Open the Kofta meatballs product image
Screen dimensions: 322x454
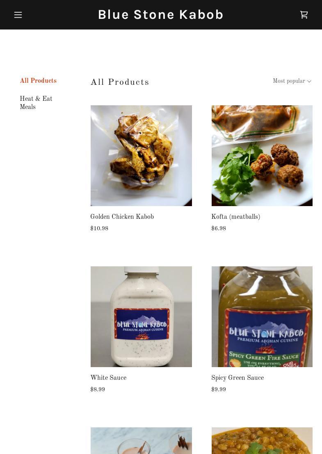pyautogui.click(x=262, y=156)
